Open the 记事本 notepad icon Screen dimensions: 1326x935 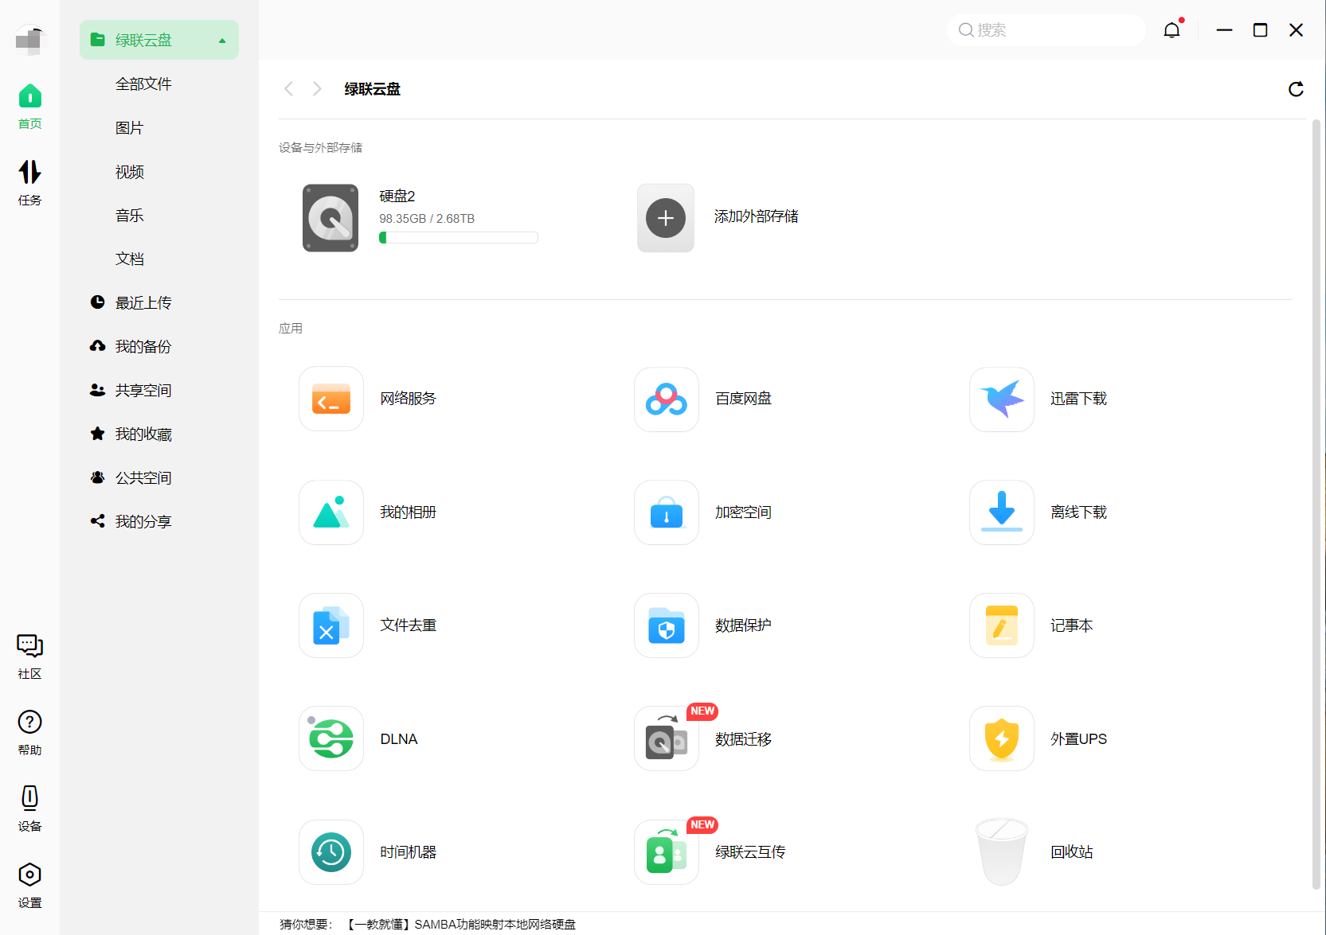pos(1002,625)
